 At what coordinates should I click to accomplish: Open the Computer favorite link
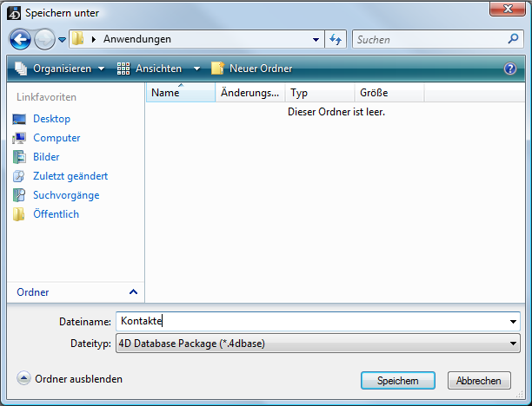coord(57,138)
